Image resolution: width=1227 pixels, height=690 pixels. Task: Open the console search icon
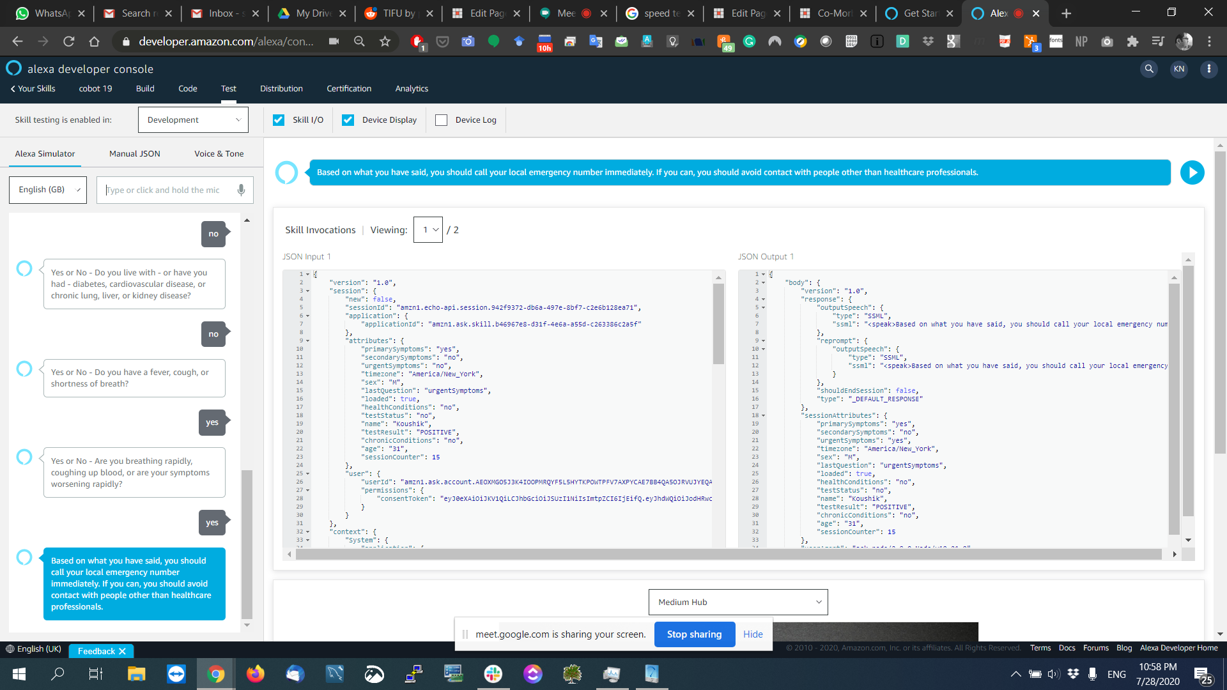[x=1149, y=69]
